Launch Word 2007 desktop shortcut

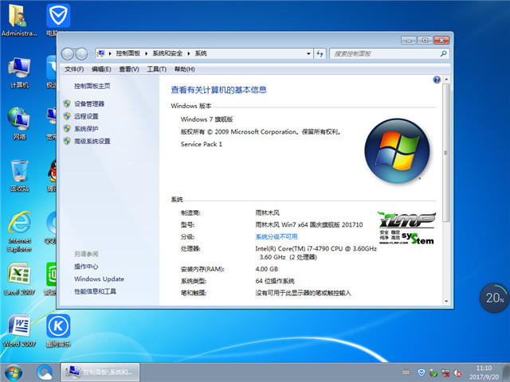point(19,331)
